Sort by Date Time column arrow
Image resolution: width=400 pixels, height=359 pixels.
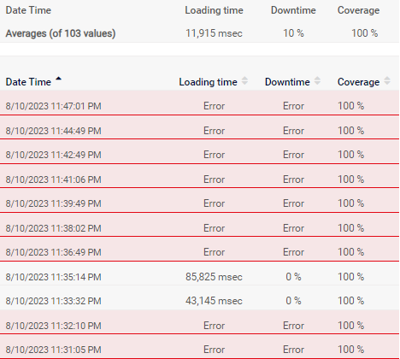pos(58,79)
